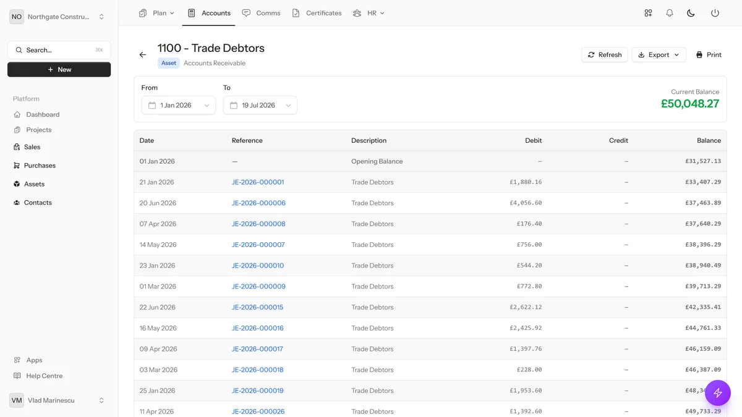The height and width of the screenshot is (417, 742).
Task: Open the apps grid icon in top bar
Action: 648,13
